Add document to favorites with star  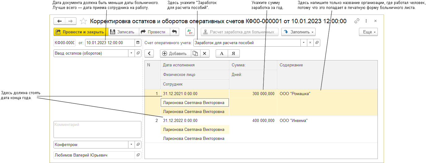tap(83, 21)
